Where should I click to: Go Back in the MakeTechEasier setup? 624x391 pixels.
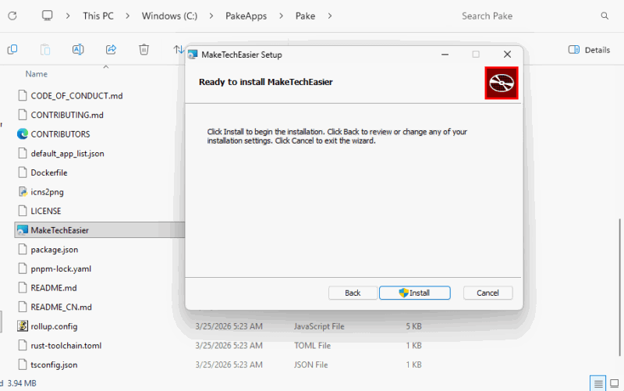click(x=353, y=293)
